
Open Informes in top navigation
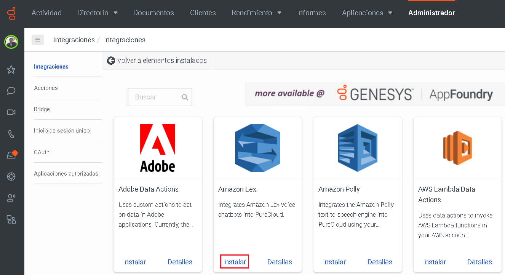[x=312, y=13]
